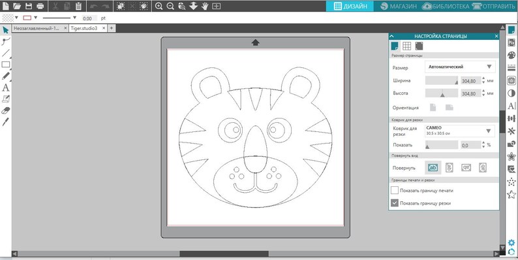Image resolution: width=518 pixels, height=260 pixels.
Task: Select the upside-down view rotation option
Action: (x=466, y=167)
